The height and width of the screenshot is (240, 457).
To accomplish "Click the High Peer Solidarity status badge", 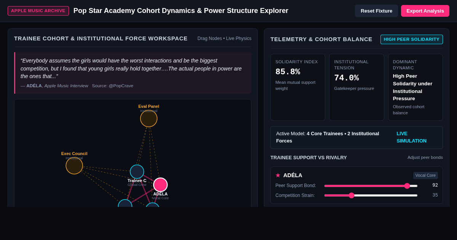I will [412, 39].
